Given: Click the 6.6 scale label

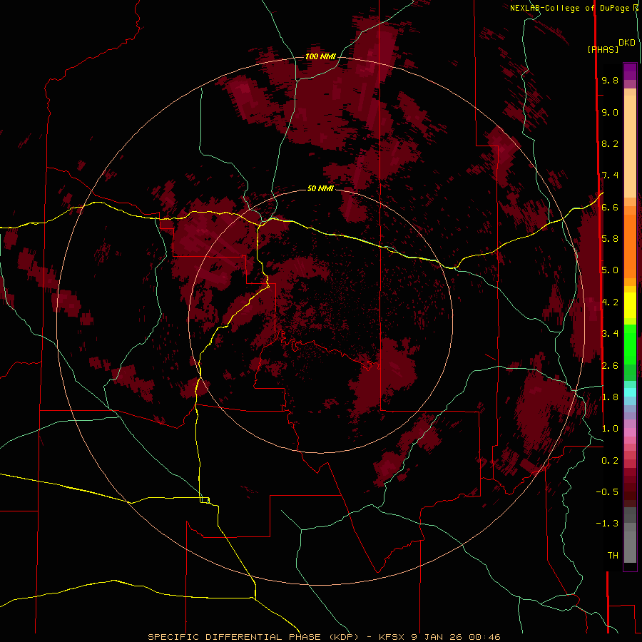Looking at the screenshot, I should point(610,207).
